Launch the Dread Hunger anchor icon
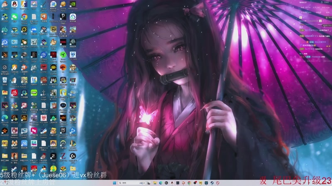Screen dimensions: 332x186 tap(44, 93)
